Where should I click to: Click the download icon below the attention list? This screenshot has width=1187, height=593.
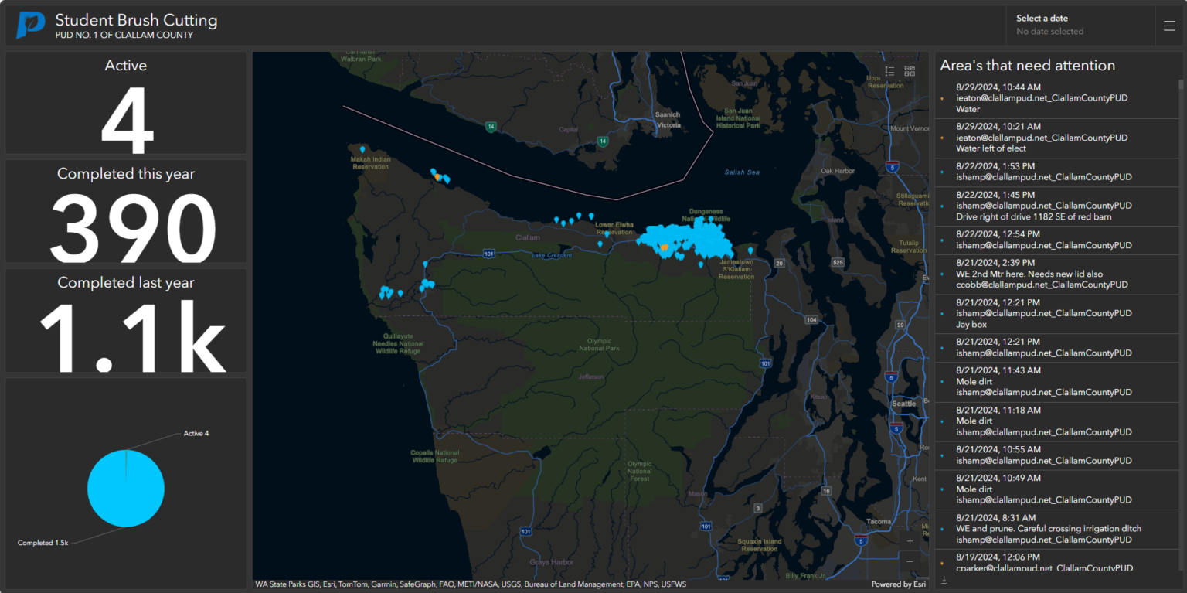(x=944, y=579)
